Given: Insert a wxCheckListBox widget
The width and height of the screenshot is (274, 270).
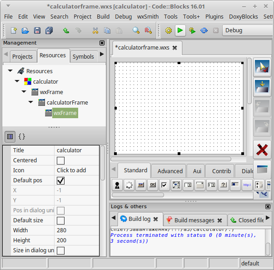Looking at the screenshot, I should pyautogui.click(x=176, y=185).
